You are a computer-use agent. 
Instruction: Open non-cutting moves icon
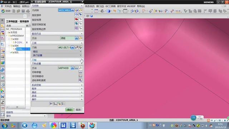pos(81,76)
